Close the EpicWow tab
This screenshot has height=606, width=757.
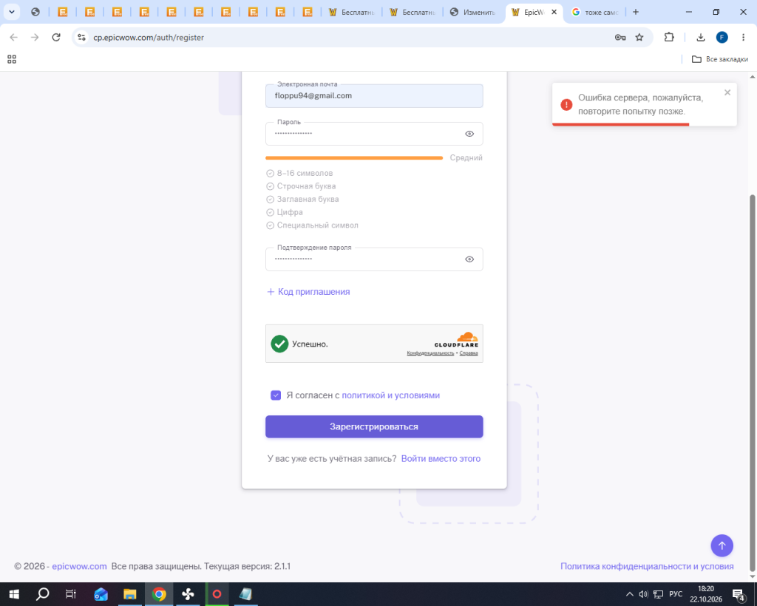[x=554, y=12]
